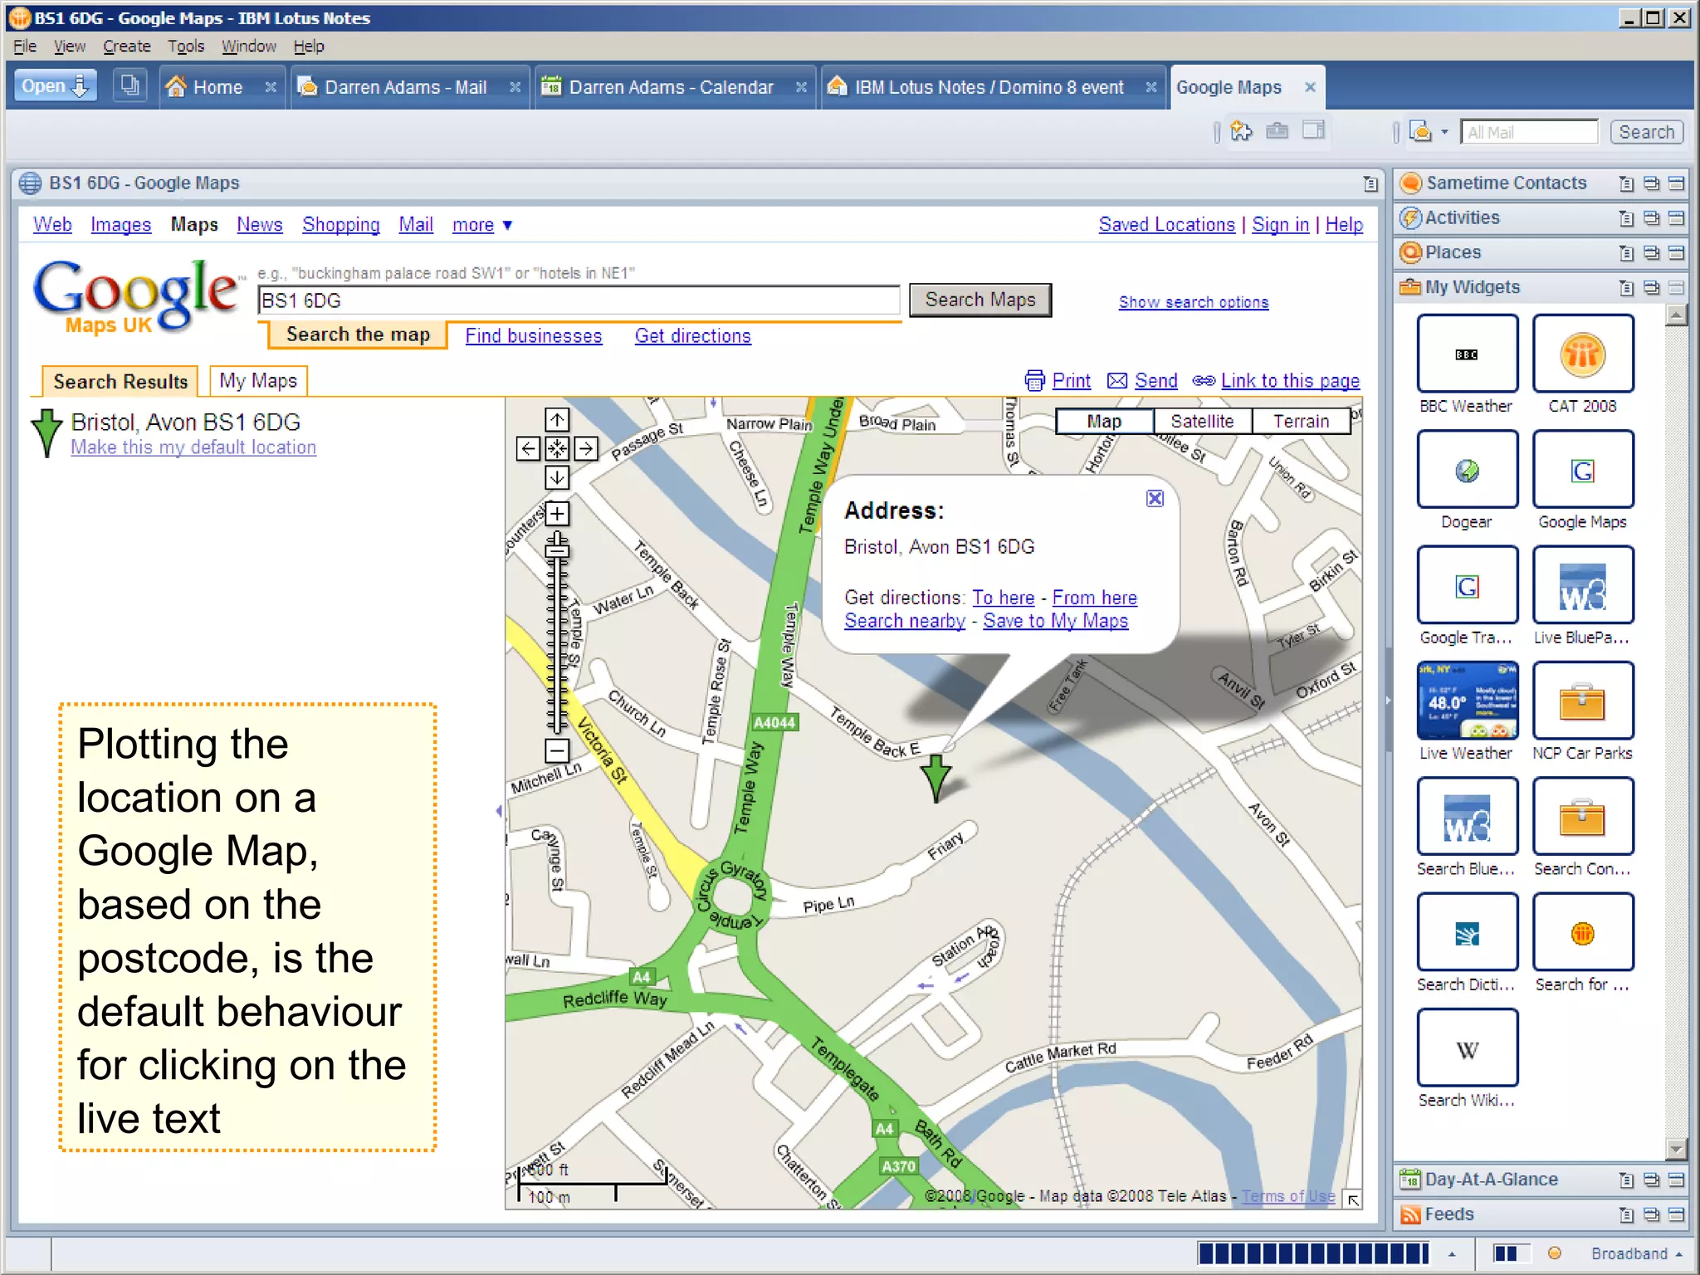Viewport: 1700px width, 1275px height.
Task: Pan the map down
Action: [557, 477]
